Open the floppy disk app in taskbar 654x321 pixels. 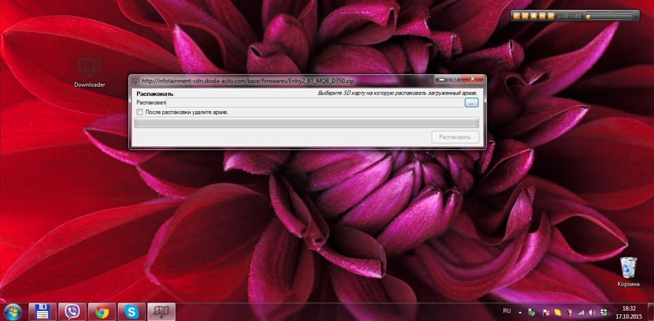(x=42, y=312)
